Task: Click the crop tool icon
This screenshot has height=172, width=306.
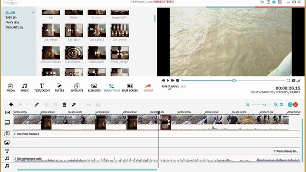Action: point(55,105)
